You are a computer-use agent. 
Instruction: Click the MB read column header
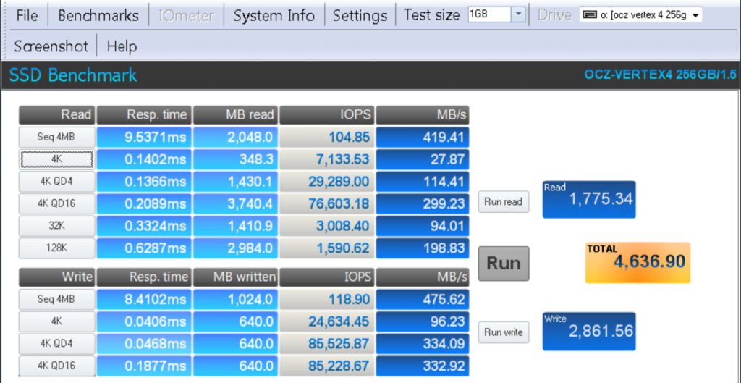pos(235,115)
